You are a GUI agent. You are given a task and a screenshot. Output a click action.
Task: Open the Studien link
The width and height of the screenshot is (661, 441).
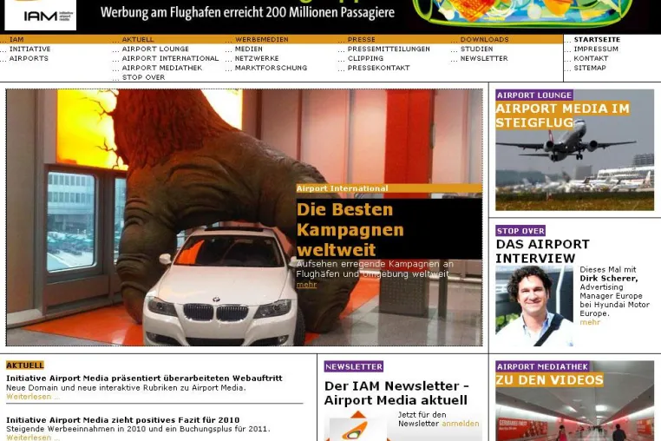click(476, 49)
